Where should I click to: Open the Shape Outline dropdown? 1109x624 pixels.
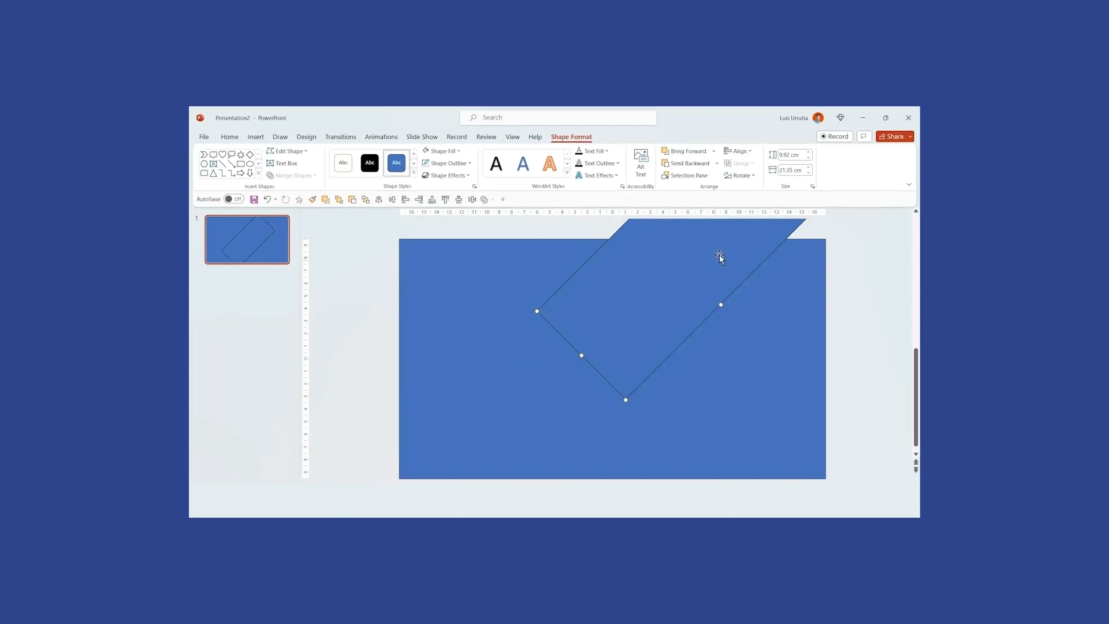pyautogui.click(x=446, y=164)
